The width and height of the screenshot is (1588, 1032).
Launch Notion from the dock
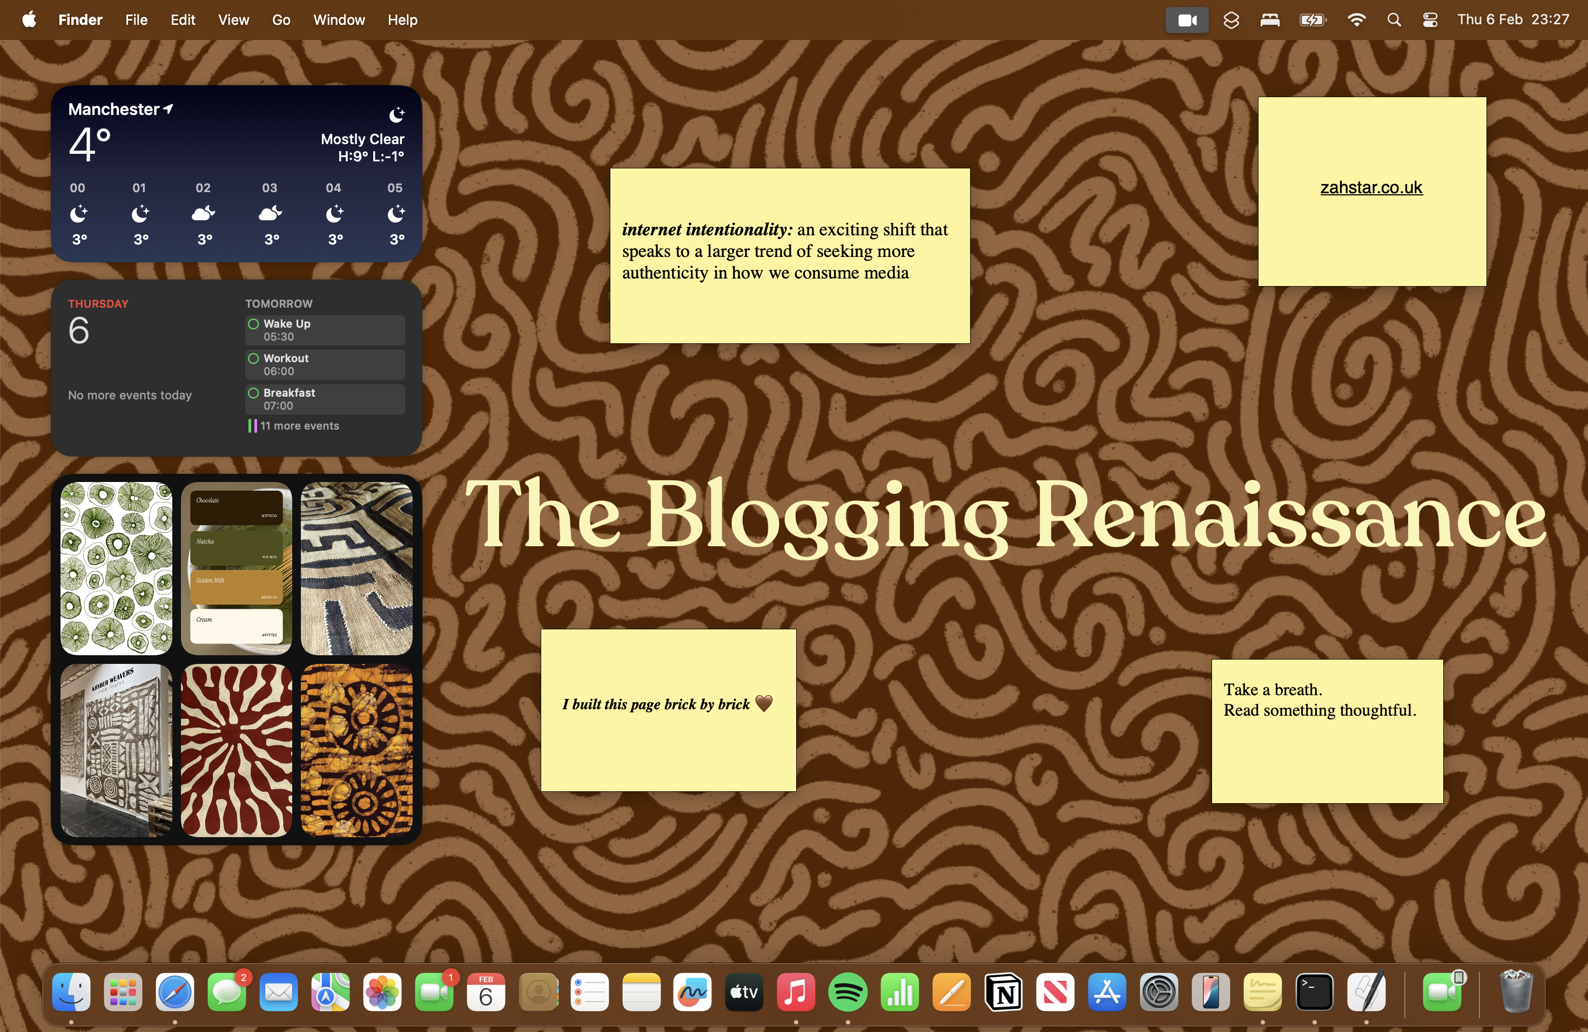coord(1003,993)
